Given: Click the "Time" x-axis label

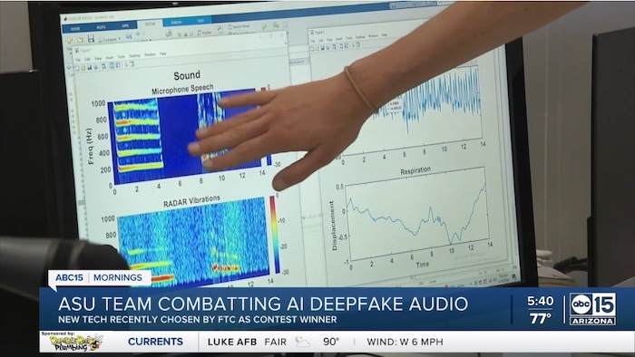Looking at the screenshot, I should click(422, 265).
